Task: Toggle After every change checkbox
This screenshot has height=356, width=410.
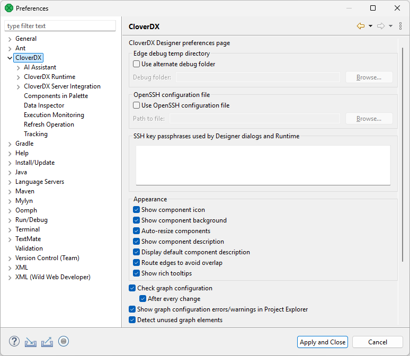Action: (143, 299)
